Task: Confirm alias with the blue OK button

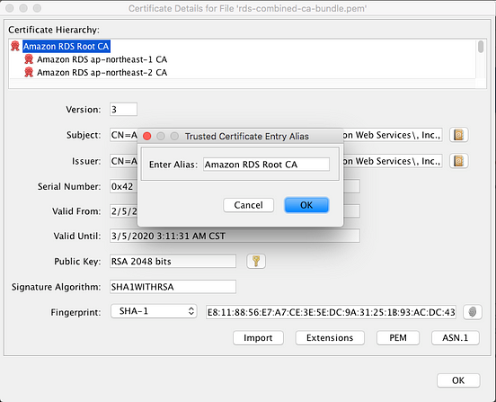Action: tap(306, 205)
